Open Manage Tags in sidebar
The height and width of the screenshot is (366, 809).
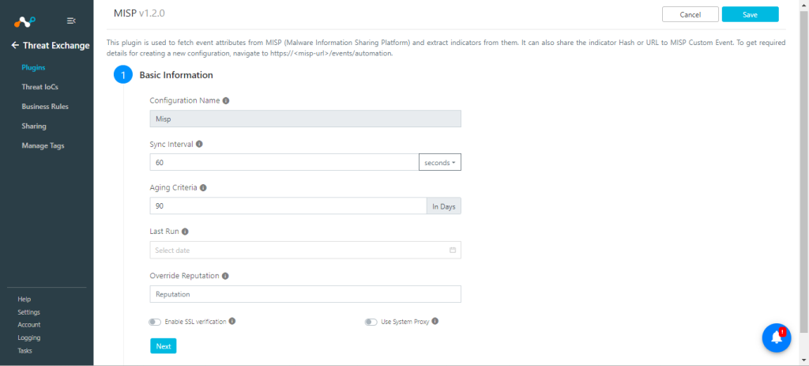click(43, 145)
